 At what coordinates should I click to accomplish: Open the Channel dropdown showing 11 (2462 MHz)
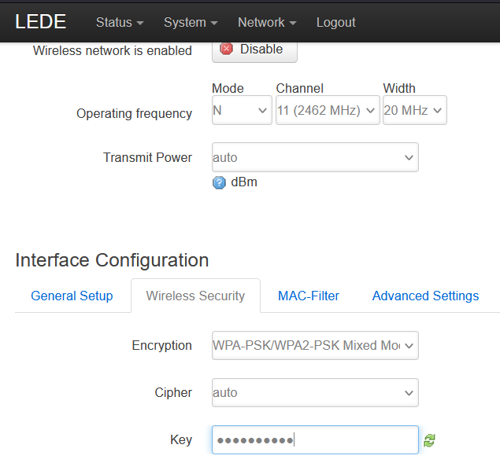328,111
